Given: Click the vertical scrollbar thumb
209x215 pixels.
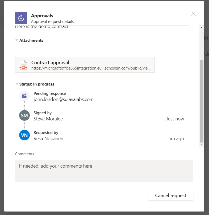Looking at the screenshot, I should click(x=202, y=101).
